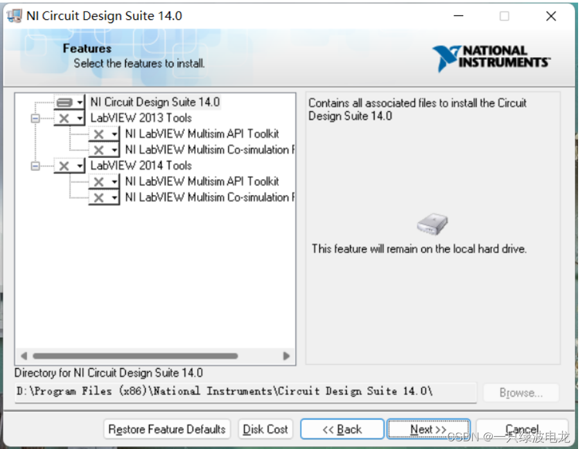Select Multisim Co-simulation item under LabVIEW 2014 Tools
580x449 pixels.
point(210,197)
